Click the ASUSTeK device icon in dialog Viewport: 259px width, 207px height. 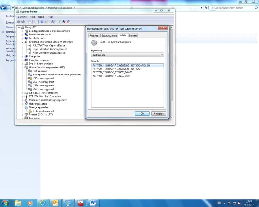[94, 43]
